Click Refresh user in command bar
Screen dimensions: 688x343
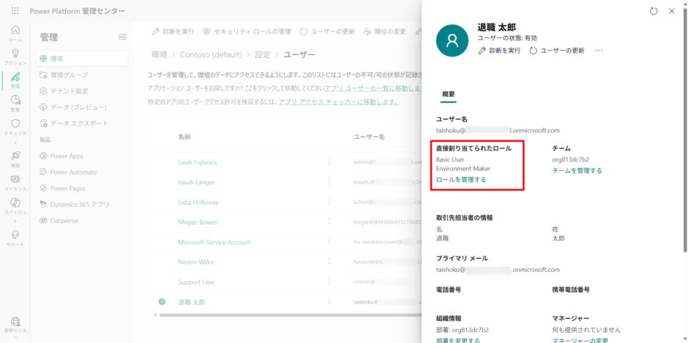pos(327,31)
